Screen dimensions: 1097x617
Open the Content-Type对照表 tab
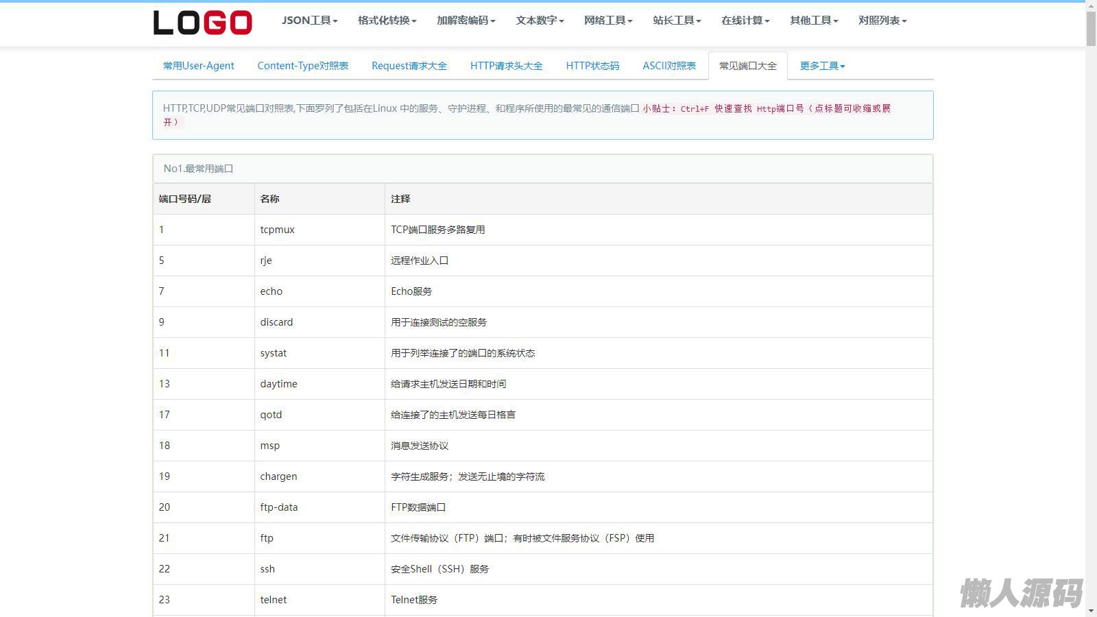coord(302,66)
